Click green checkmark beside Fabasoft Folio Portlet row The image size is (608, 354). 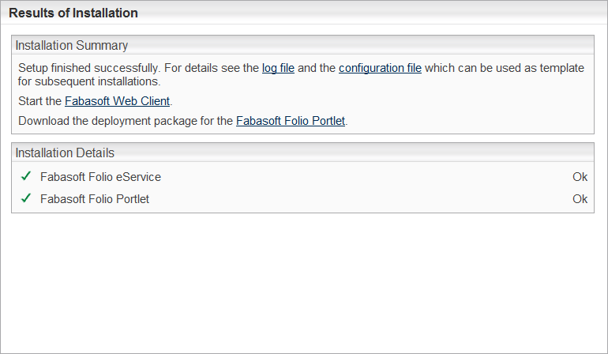click(x=26, y=198)
